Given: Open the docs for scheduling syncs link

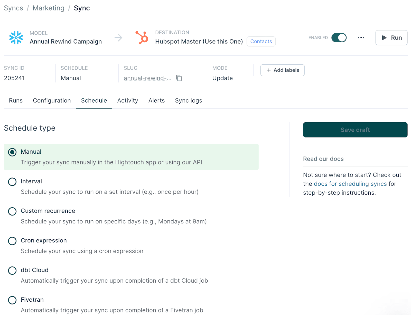Looking at the screenshot, I should (x=350, y=184).
